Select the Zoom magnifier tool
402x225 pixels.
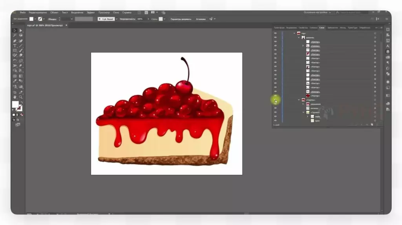click(x=21, y=97)
